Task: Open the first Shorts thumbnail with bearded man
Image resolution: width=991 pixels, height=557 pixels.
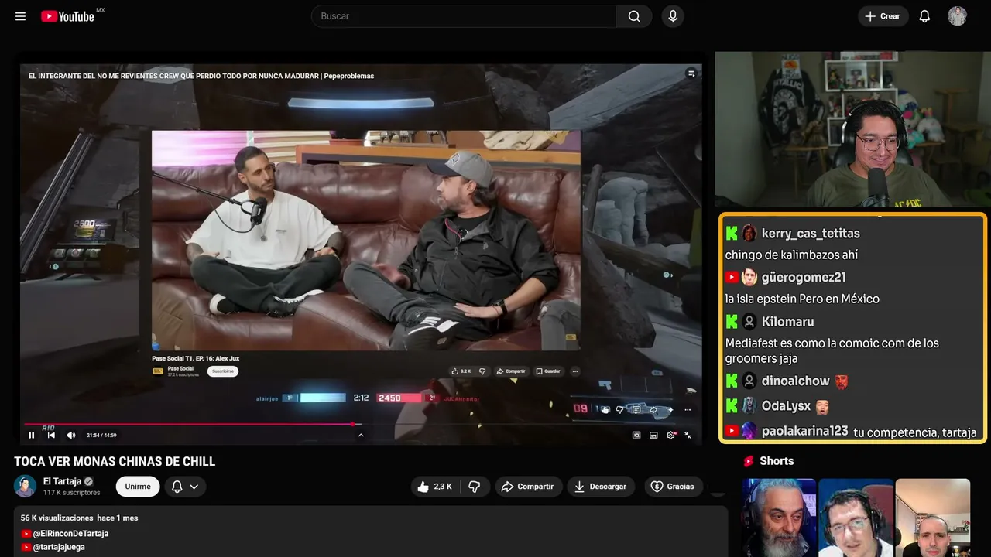Action: (779, 518)
